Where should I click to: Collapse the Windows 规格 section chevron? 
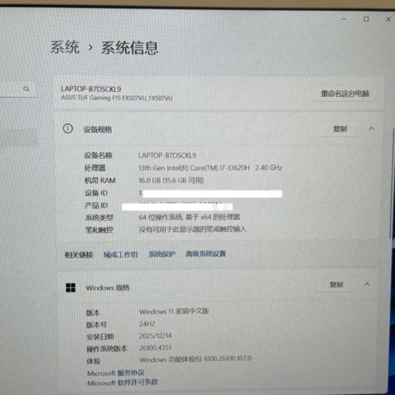click(367, 284)
